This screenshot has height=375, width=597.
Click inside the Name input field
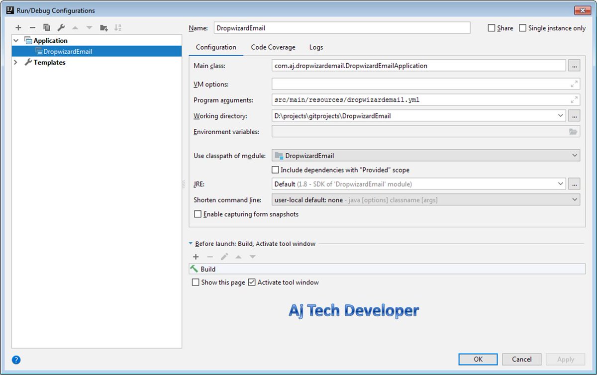pyautogui.click(x=343, y=28)
